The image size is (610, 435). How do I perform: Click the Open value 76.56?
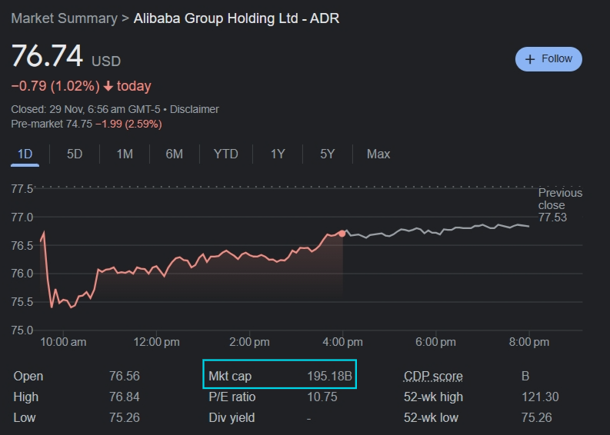124,377
